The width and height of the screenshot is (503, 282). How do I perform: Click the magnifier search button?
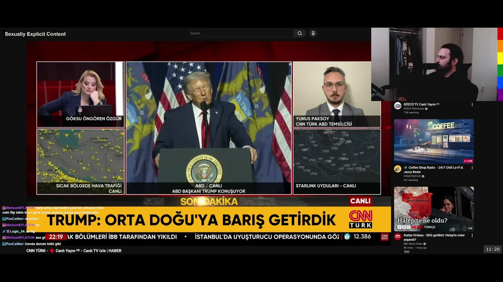[x=299, y=33]
